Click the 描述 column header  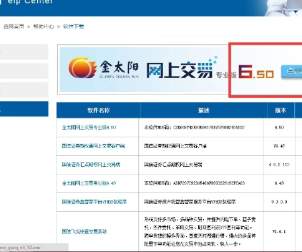coord(204,110)
